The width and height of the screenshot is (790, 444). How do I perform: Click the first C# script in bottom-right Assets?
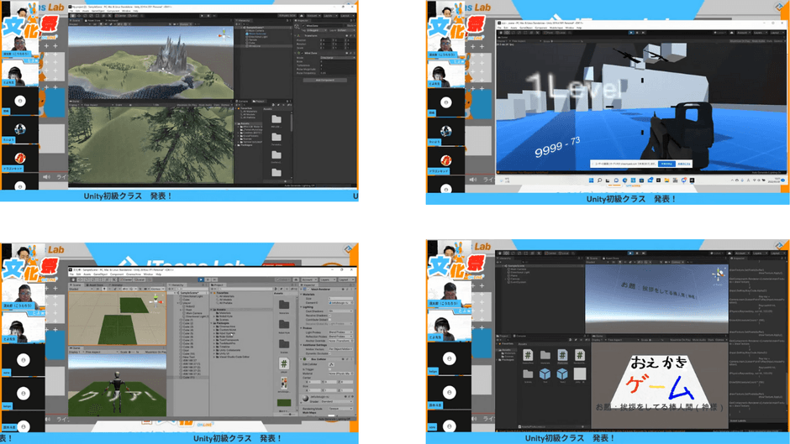click(528, 355)
